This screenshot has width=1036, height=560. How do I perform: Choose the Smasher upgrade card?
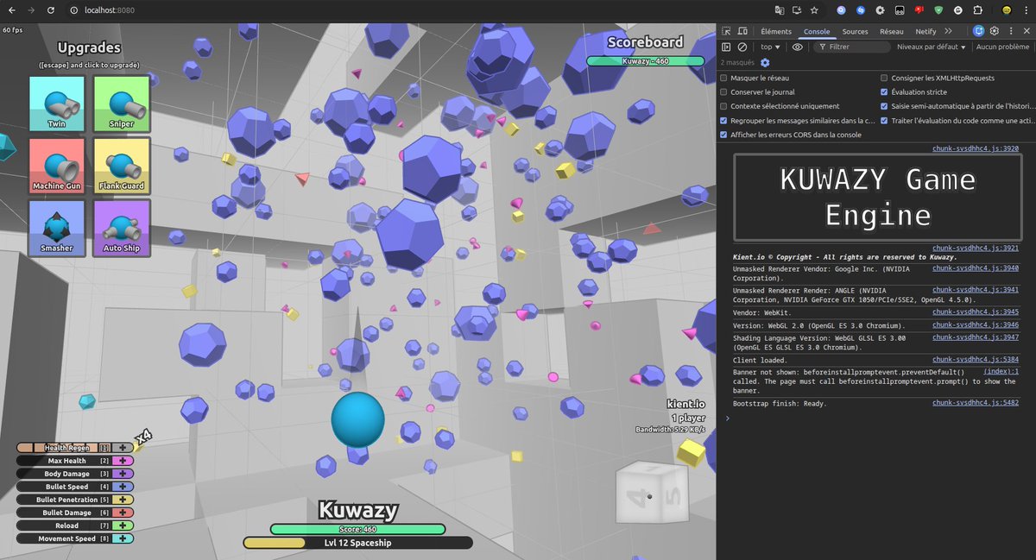pos(57,228)
